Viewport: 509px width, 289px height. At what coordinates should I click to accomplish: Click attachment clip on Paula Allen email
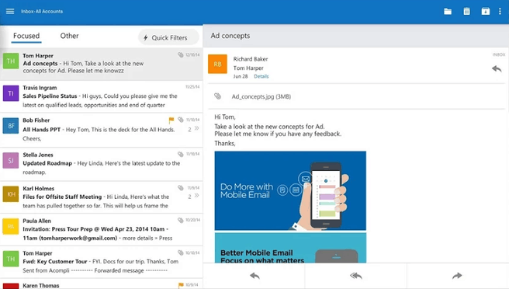pos(181,220)
